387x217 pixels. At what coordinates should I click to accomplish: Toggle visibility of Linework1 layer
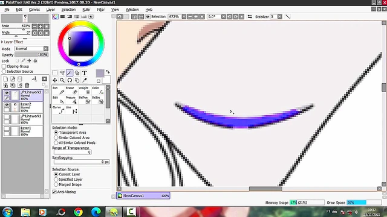click(x=7, y=116)
